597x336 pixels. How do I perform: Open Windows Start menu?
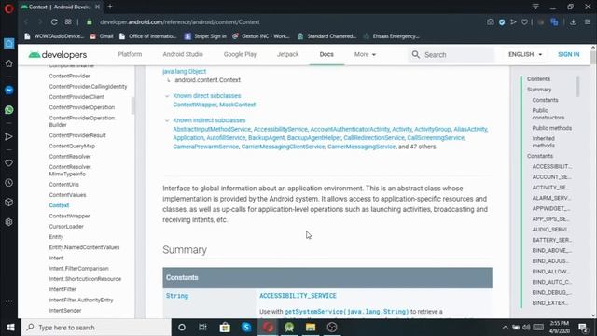point(10,328)
